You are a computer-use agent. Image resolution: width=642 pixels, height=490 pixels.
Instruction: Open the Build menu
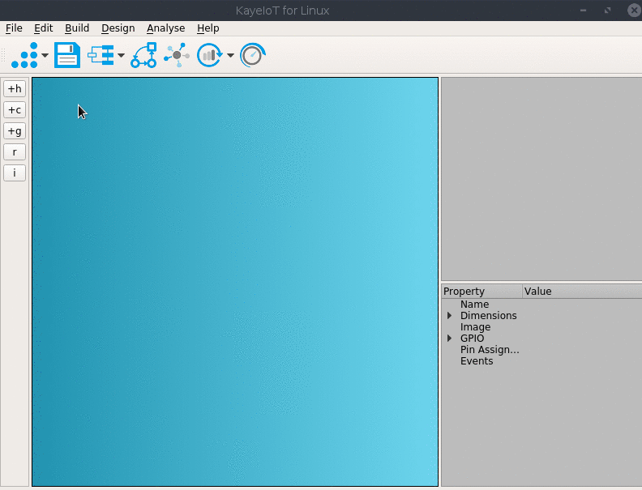[77, 28]
